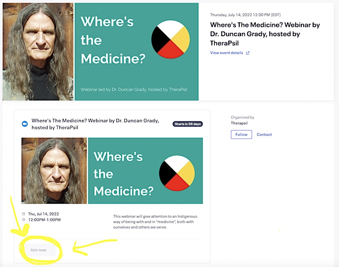Open the View event details link

226,53
